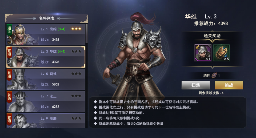Click the 通关奖励 rewards heading

click(212, 36)
